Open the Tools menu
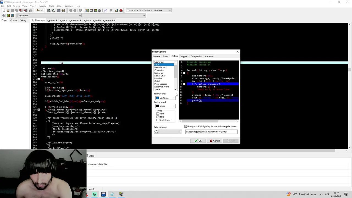Screen dimensions: 352x198 pyautogui.click(x=51, y=6)
